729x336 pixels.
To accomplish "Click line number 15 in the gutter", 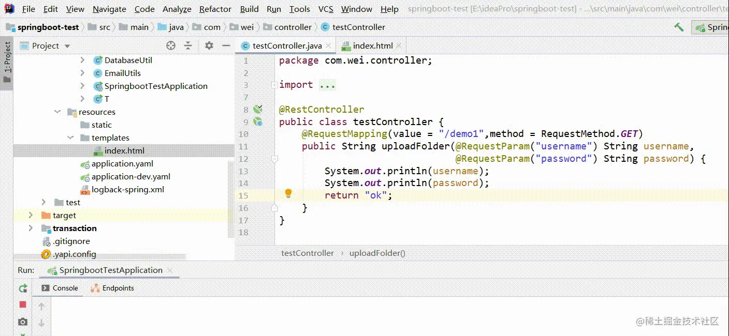I will (x=243, y=195).
